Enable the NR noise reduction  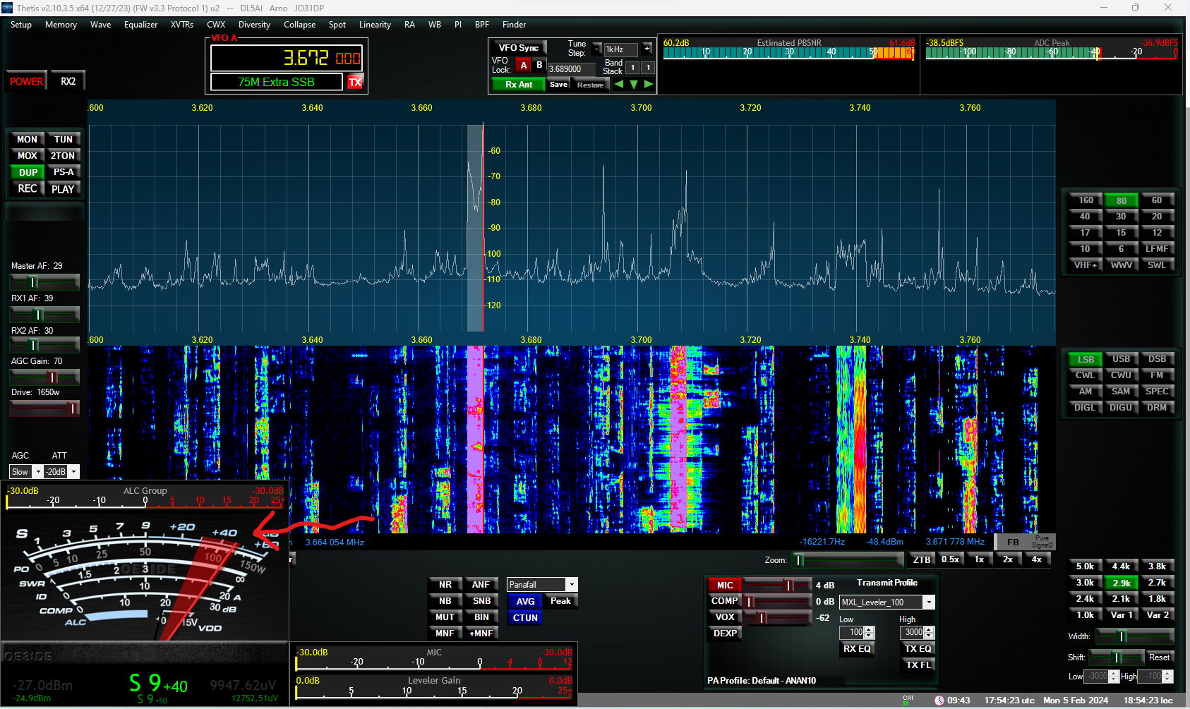click(x=445, y=584)
